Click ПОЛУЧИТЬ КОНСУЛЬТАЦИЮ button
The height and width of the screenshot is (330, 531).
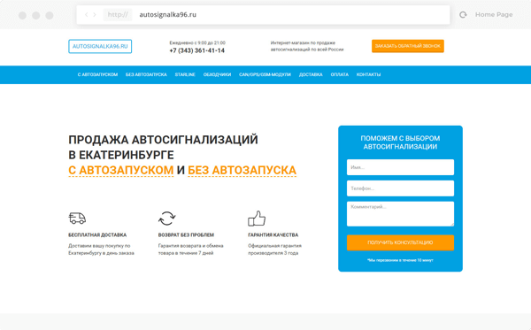[x=400, y=242]
